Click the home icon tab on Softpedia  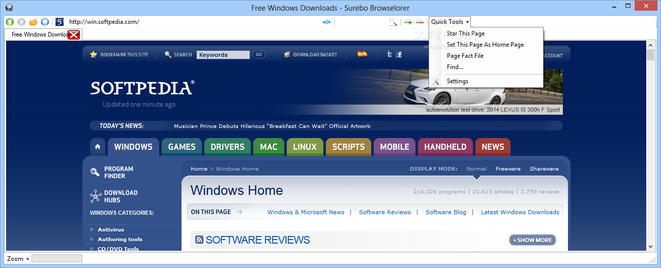[x=98, y=147]
